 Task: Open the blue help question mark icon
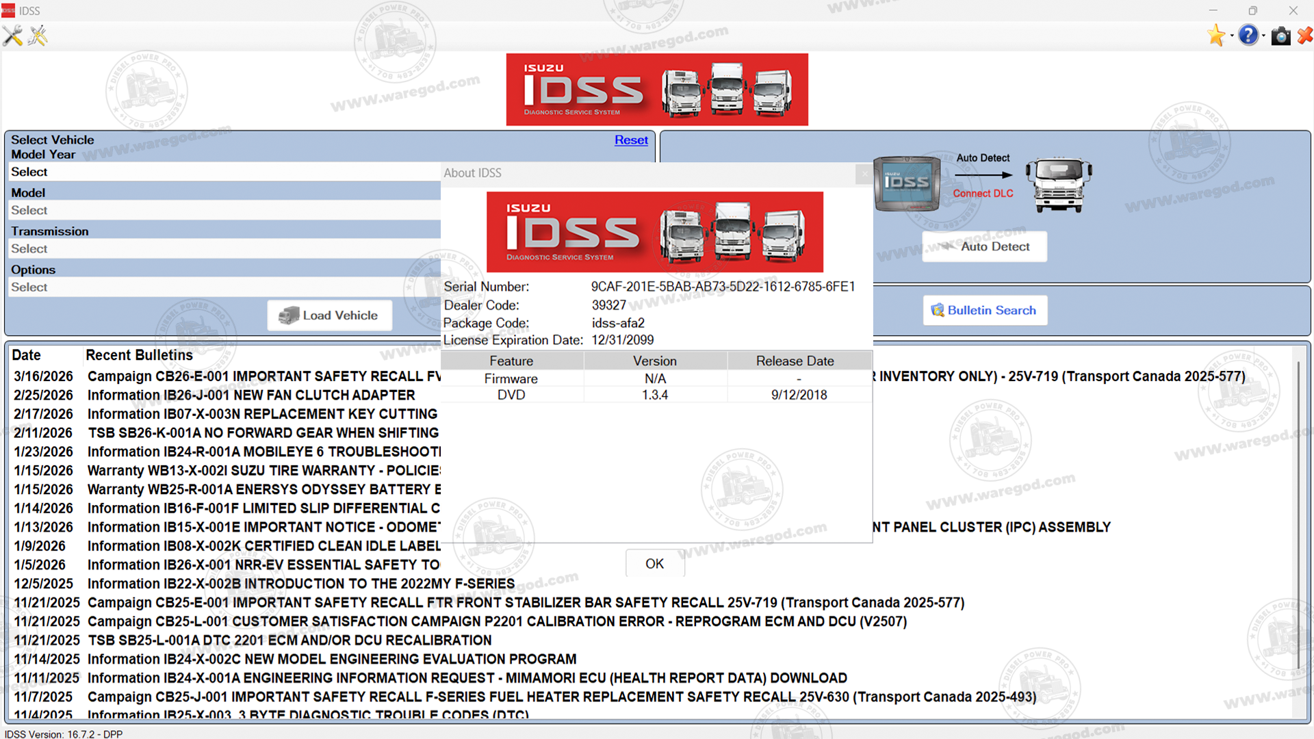tap(1248, 36)
